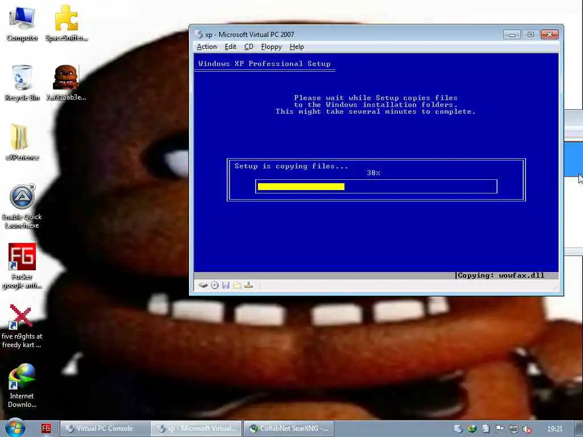Select the Recycle Bin desktop icon
The image size is (583, 437).
click(22, 83)
